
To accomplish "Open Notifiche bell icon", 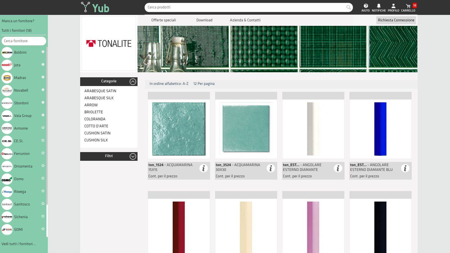I will [x=379, y=8].
